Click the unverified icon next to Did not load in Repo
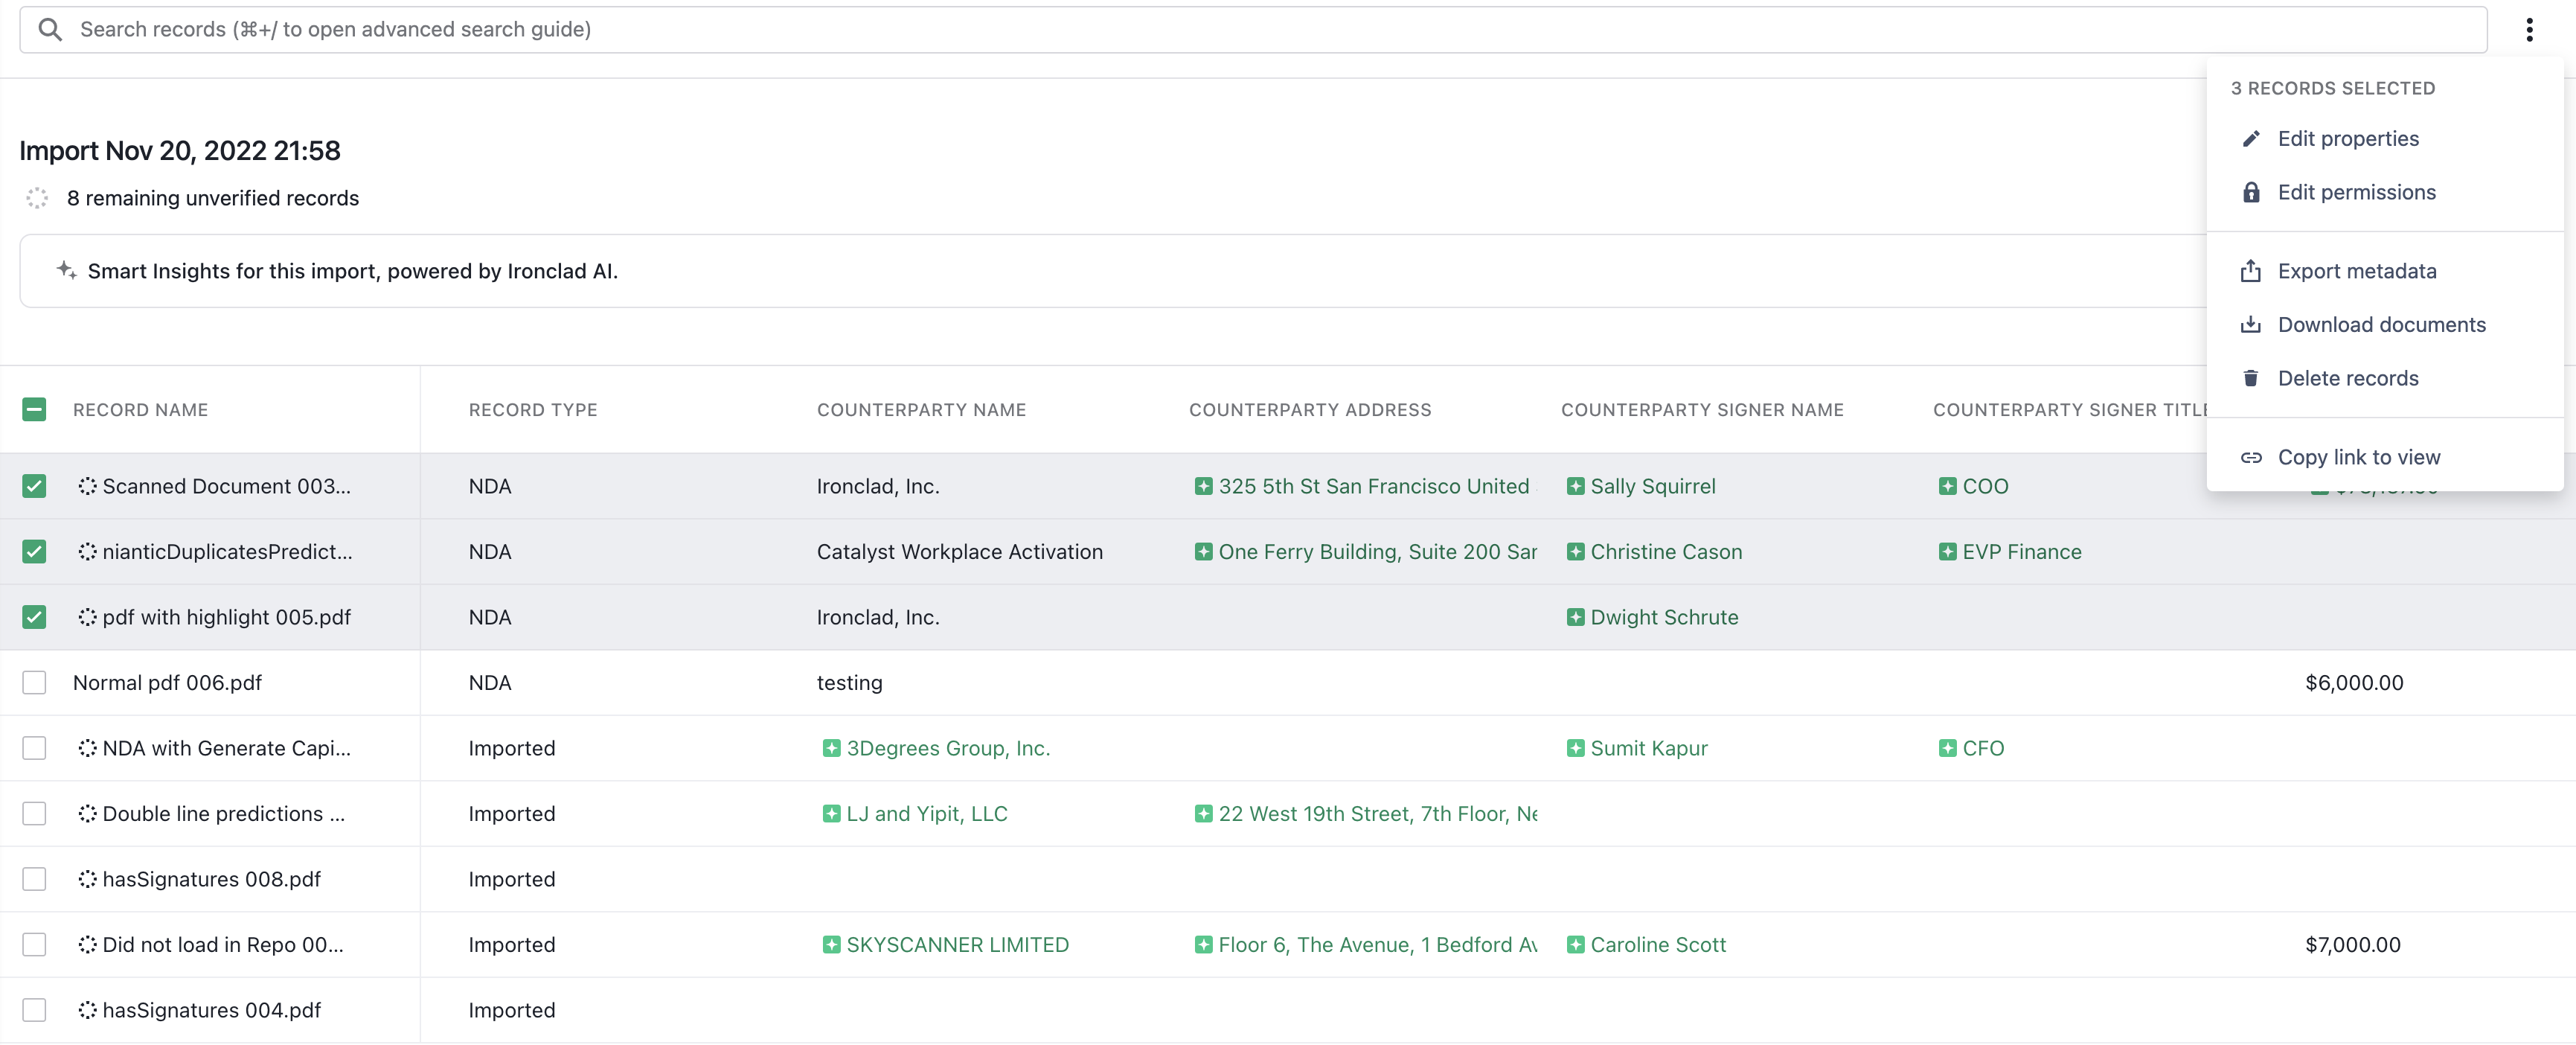 click(x=87, y=944)
